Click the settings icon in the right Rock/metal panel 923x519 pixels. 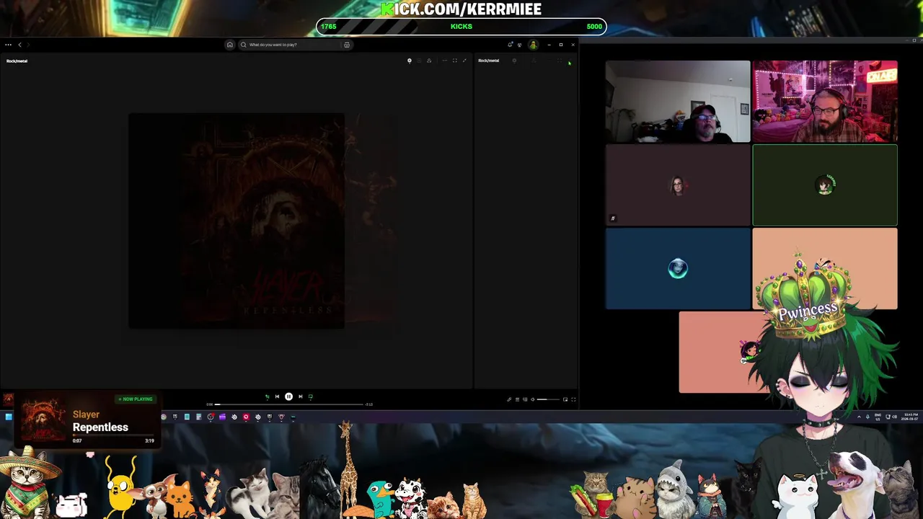pyautogui.click(x=514, y=61)
